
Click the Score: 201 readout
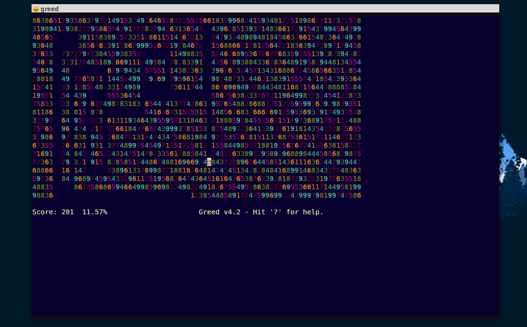[53, 212]
